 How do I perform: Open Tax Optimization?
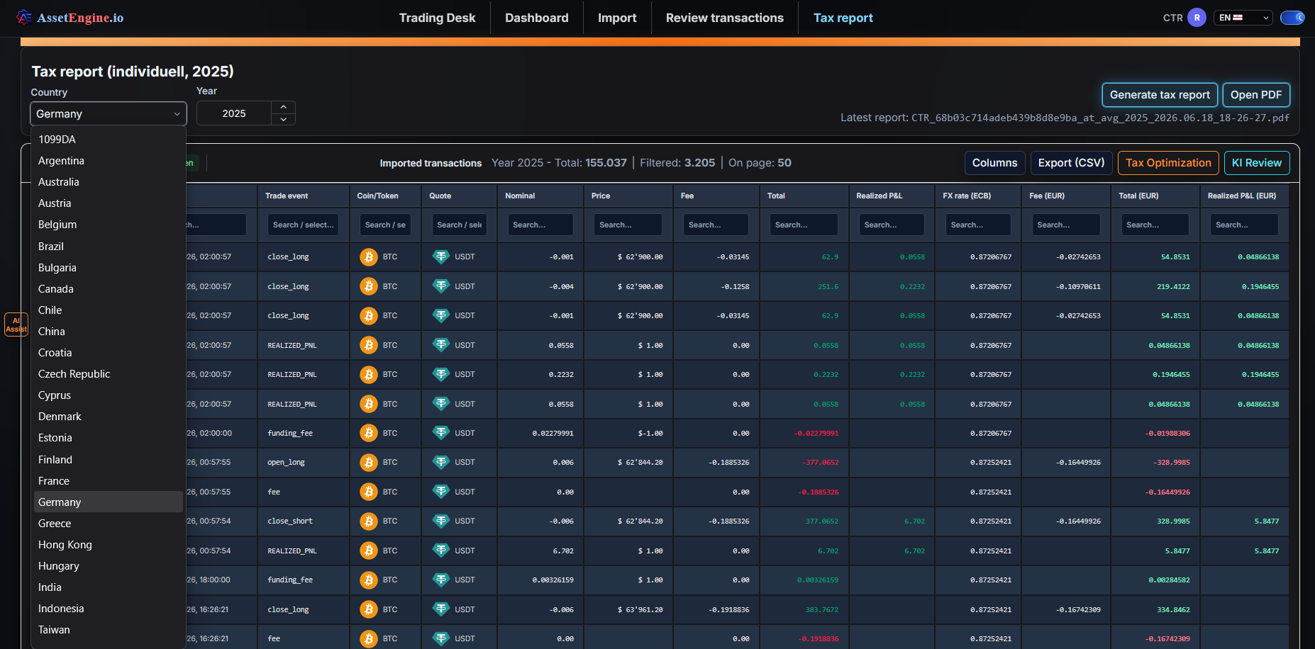coord(1168,163)
